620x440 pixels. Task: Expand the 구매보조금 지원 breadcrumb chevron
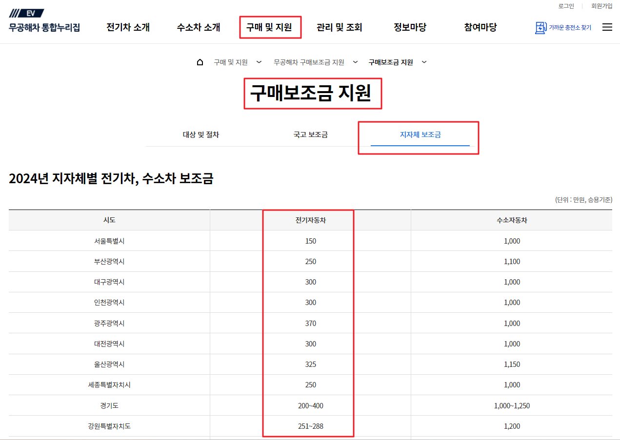pyautogui.click(x=424, y=62)
